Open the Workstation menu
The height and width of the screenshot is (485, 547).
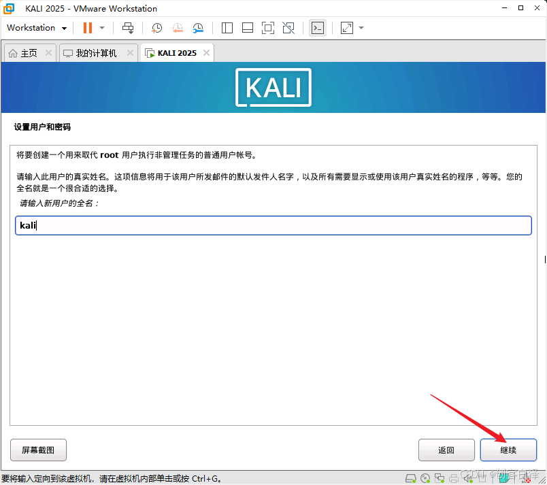pos(37,28)
